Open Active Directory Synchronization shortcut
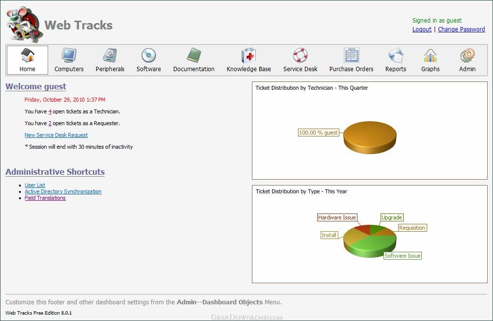This screenshot has height=321, width=493. pos(63,191)
